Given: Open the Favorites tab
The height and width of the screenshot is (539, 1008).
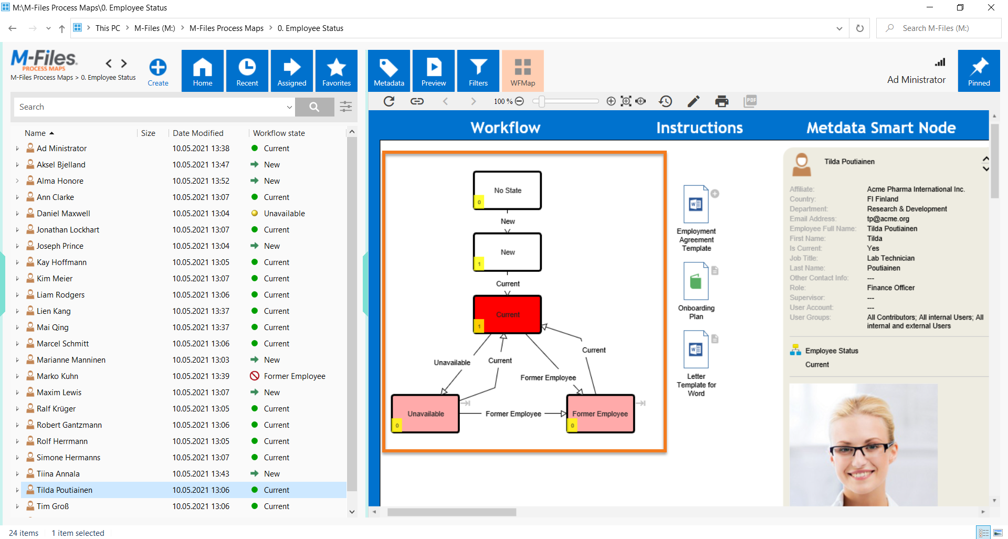Looking at the screenshot, I should pyautogui.click(x=337, y=71).
